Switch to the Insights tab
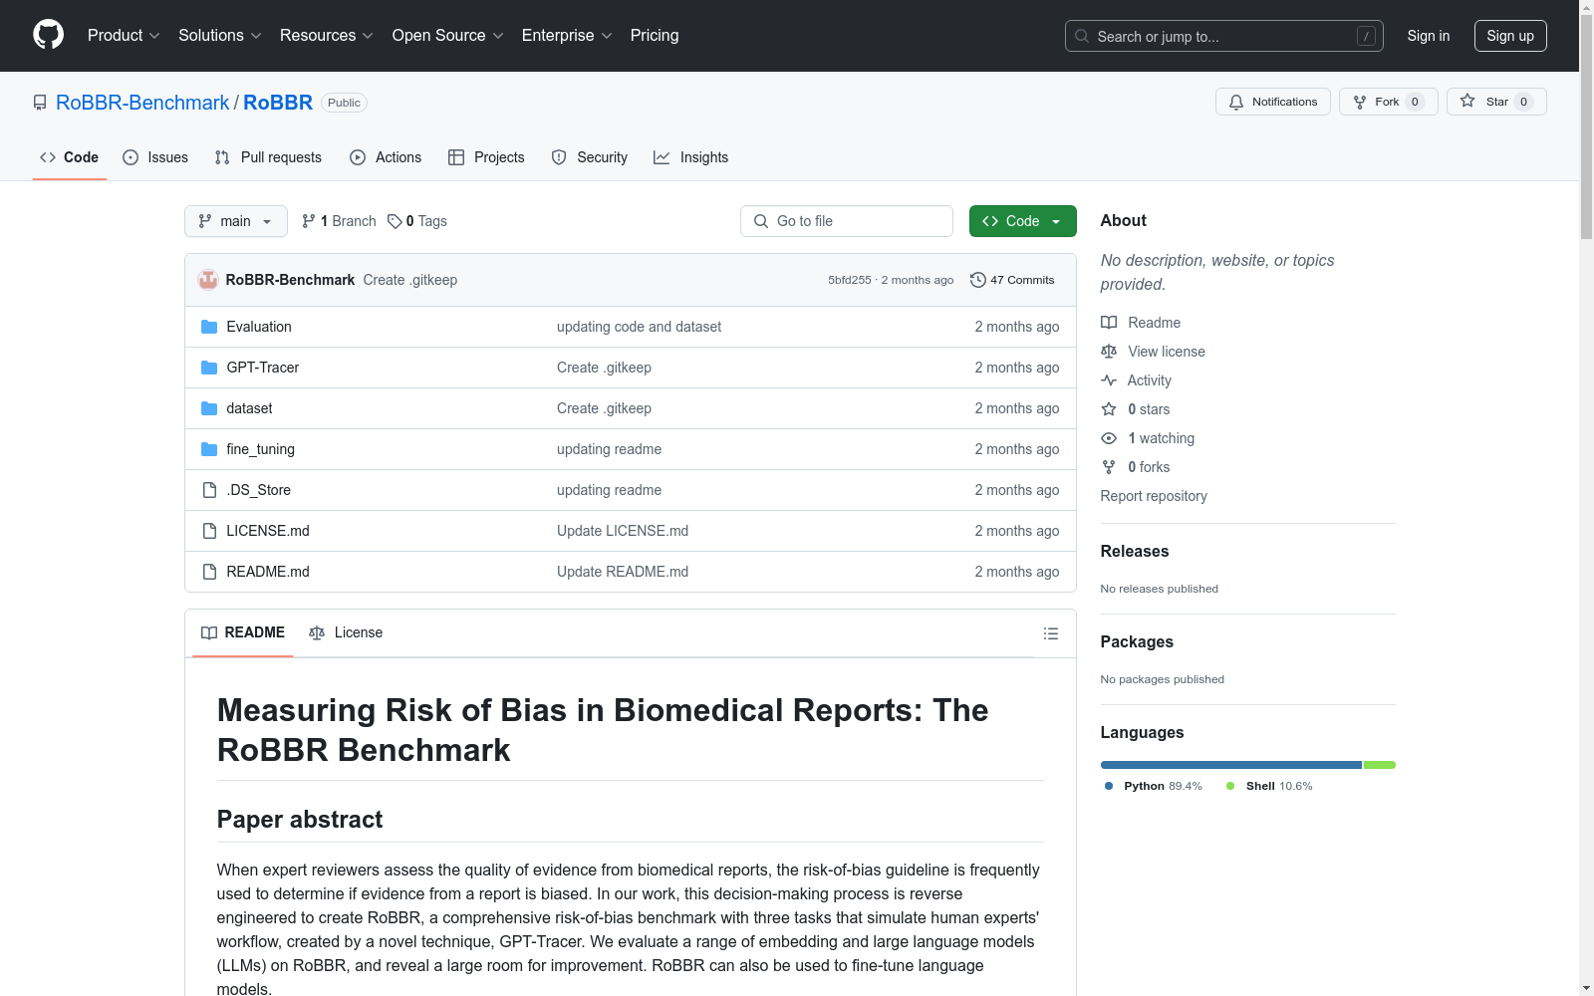 (x=690, y=157)
